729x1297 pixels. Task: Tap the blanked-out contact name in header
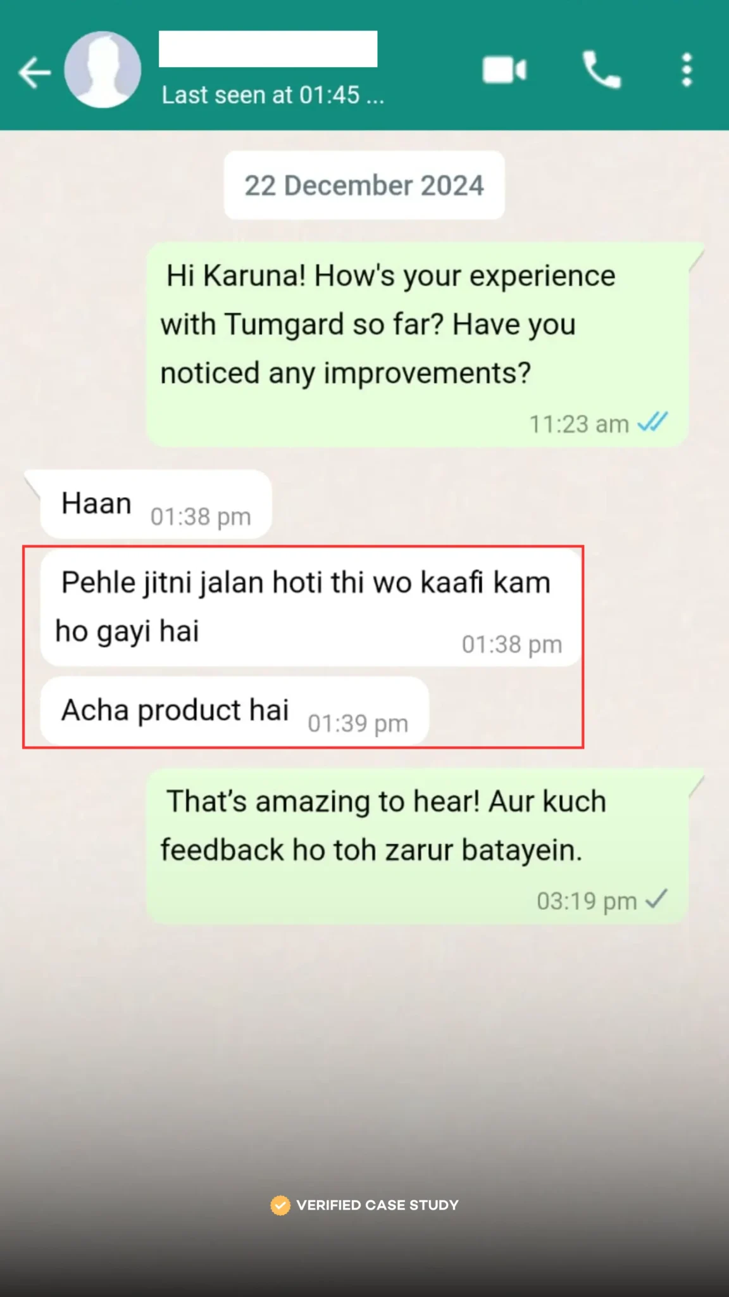(x=268, y=49)
